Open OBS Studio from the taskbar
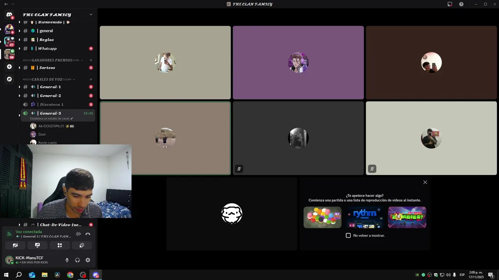Image resolution: width=499 pixels, height=280 pixels. [83, 275]
